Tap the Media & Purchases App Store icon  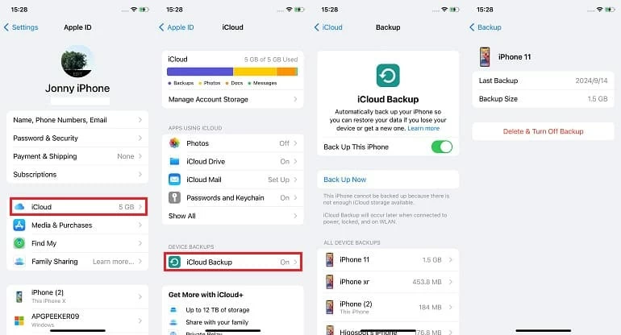point(19,225)
